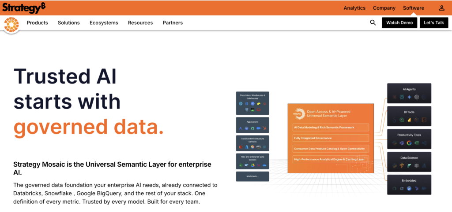Click the Google Cloud icon in Cloud Services card
Image resolution: width=452 pixels, height=212 pixels.
[252, 147]
